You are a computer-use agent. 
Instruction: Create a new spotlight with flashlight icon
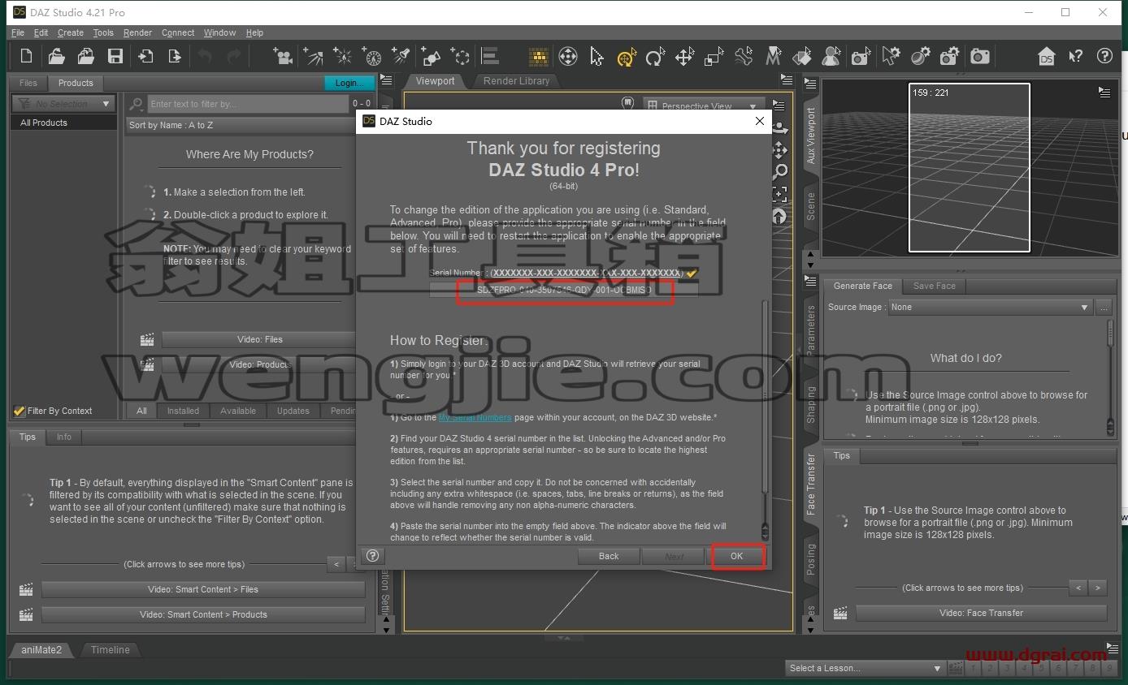pyautogui.click(x=401, y=56)
